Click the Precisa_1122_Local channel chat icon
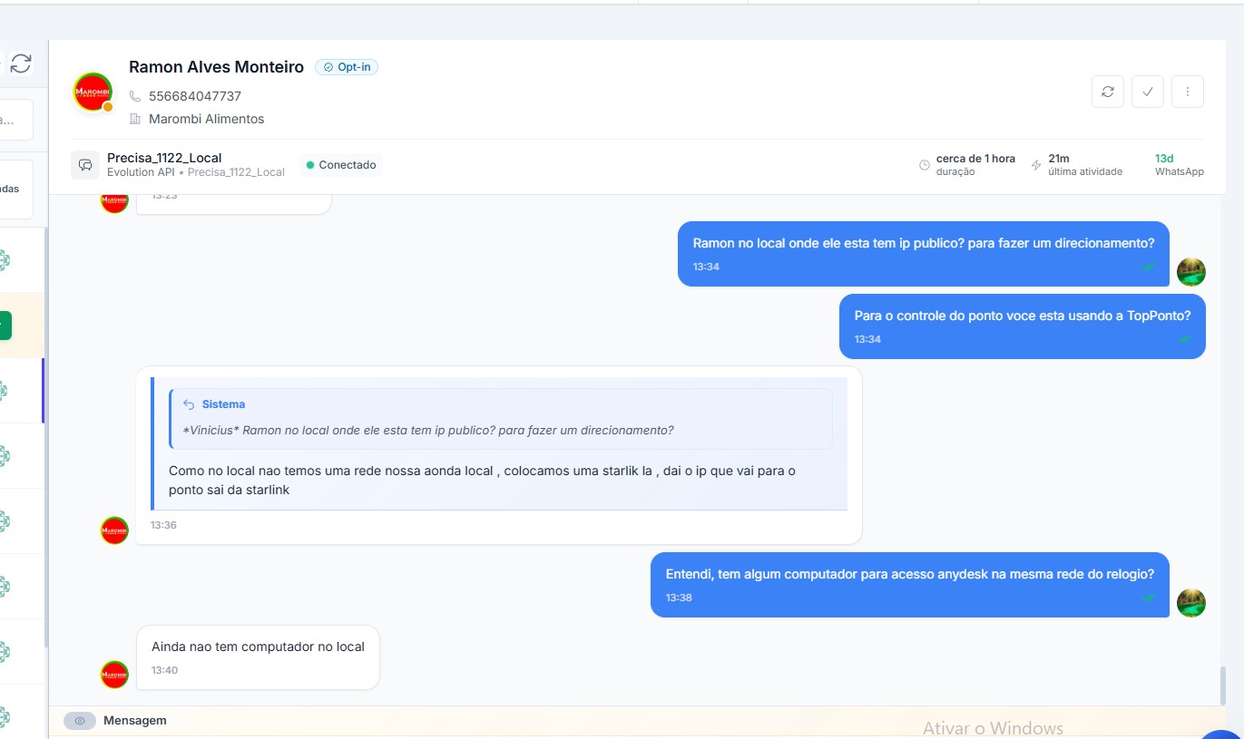This screenshot has height=739, width=1244. [86, 165]
